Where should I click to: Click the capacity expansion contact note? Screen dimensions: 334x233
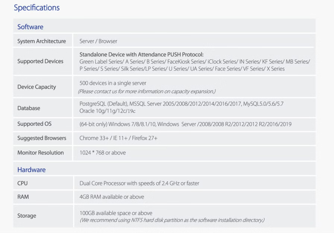tap(147, 92)
